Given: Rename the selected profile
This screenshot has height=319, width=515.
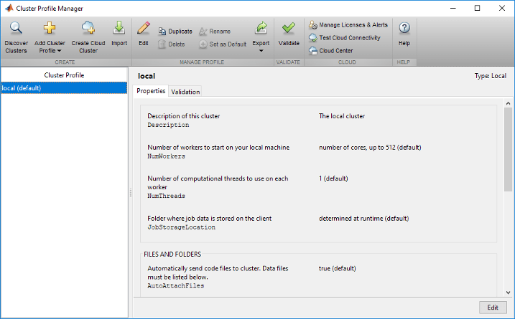Looking at the screenshot, I should [x=215, y=31].
